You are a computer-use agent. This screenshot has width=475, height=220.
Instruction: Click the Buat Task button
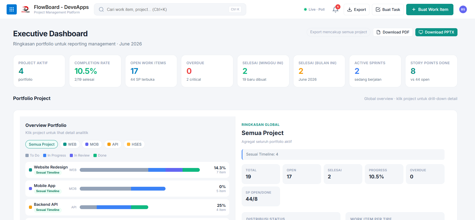(x=388, y=9)
